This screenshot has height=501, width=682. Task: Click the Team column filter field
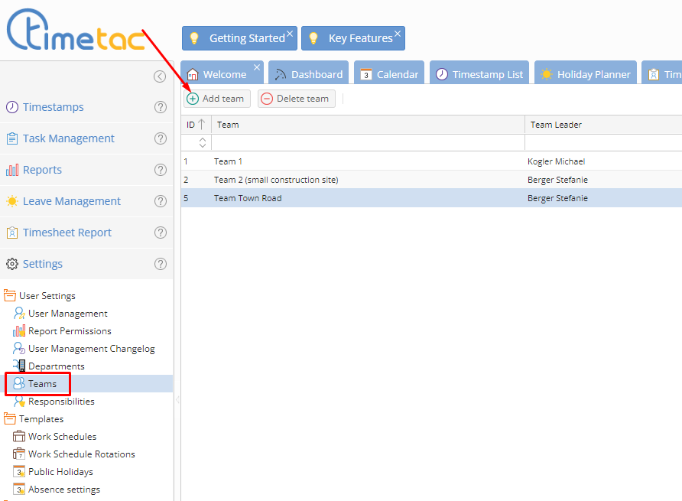click(367, 142)
